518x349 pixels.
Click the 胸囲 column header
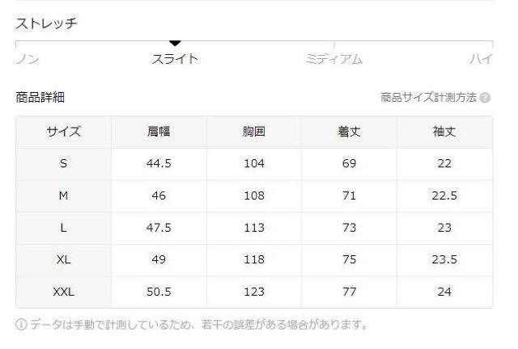tap(254, 132)
